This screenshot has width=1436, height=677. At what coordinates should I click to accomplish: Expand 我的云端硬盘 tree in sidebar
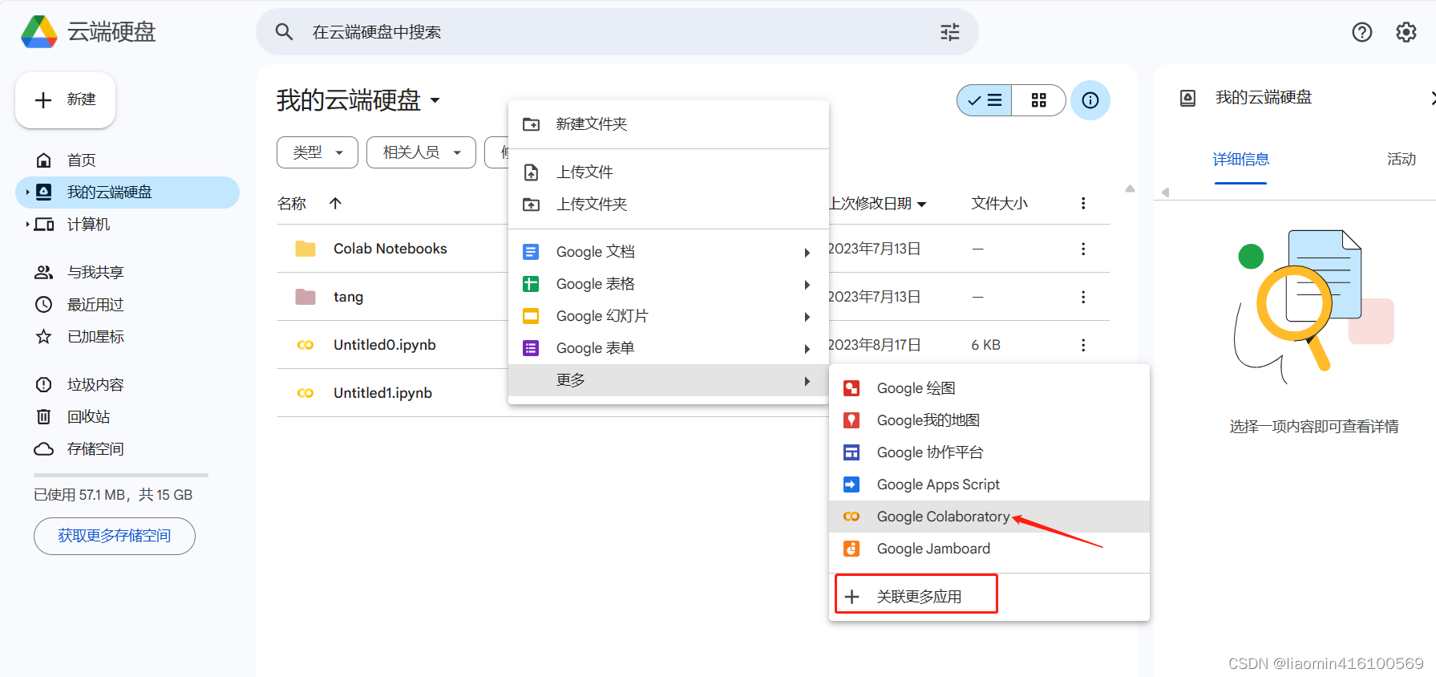[27, 193]
